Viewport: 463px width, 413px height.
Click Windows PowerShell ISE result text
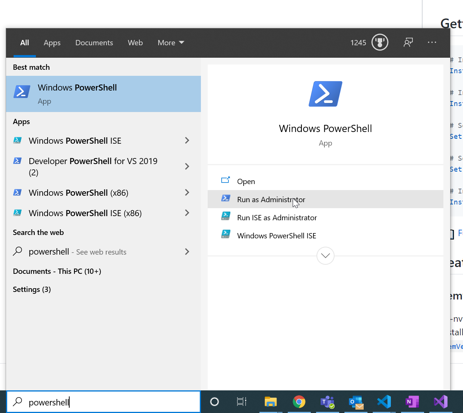coord(75,141)
